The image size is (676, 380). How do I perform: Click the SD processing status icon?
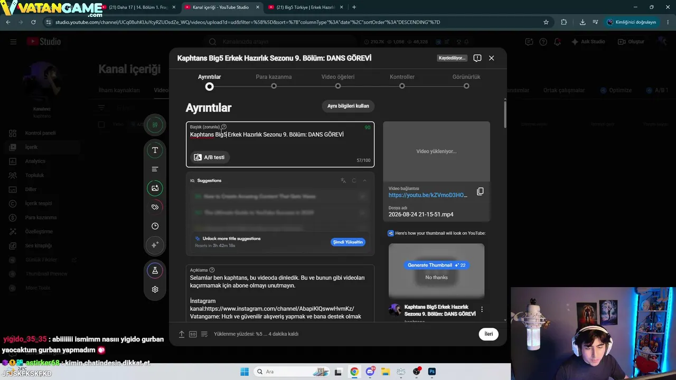193,334
